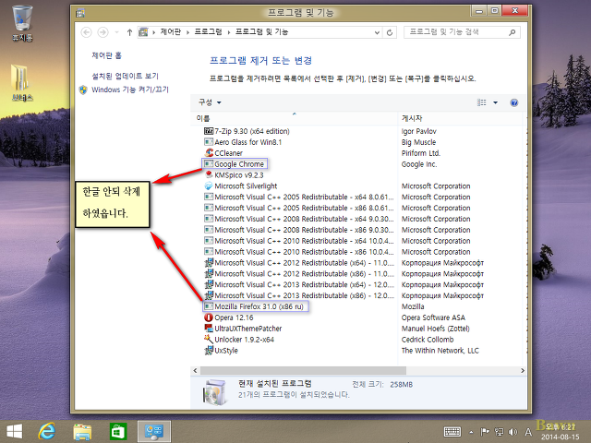
Task: Sort by the 게시자 column header
Action: pyautogui.click(x=461, y=118)
